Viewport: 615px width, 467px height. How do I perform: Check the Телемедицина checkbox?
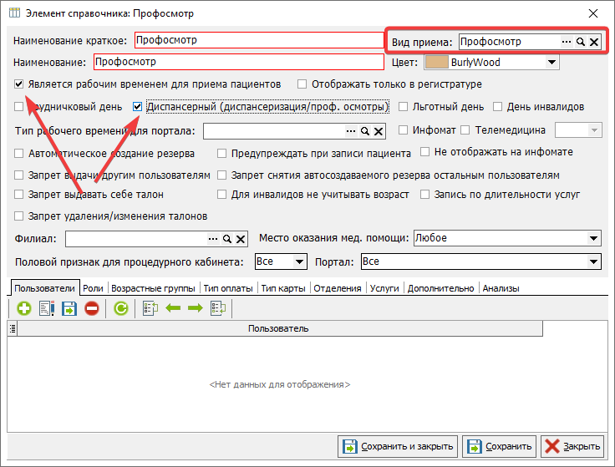[465, 129]
